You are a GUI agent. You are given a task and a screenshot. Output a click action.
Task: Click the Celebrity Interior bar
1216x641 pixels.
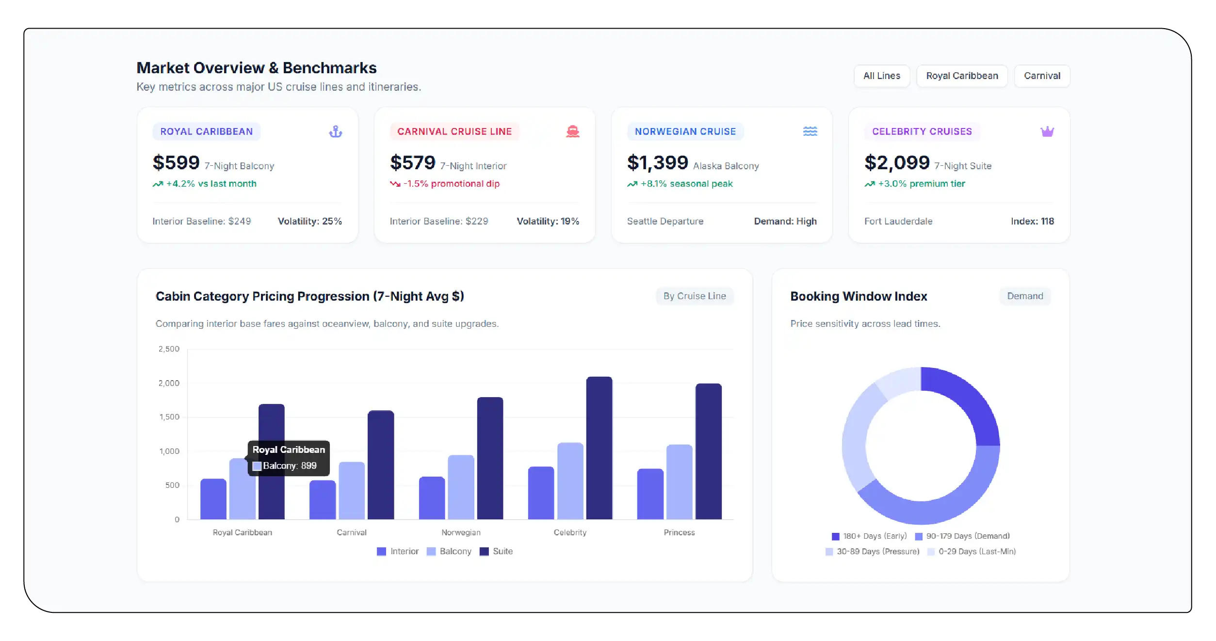coord(541,493)
